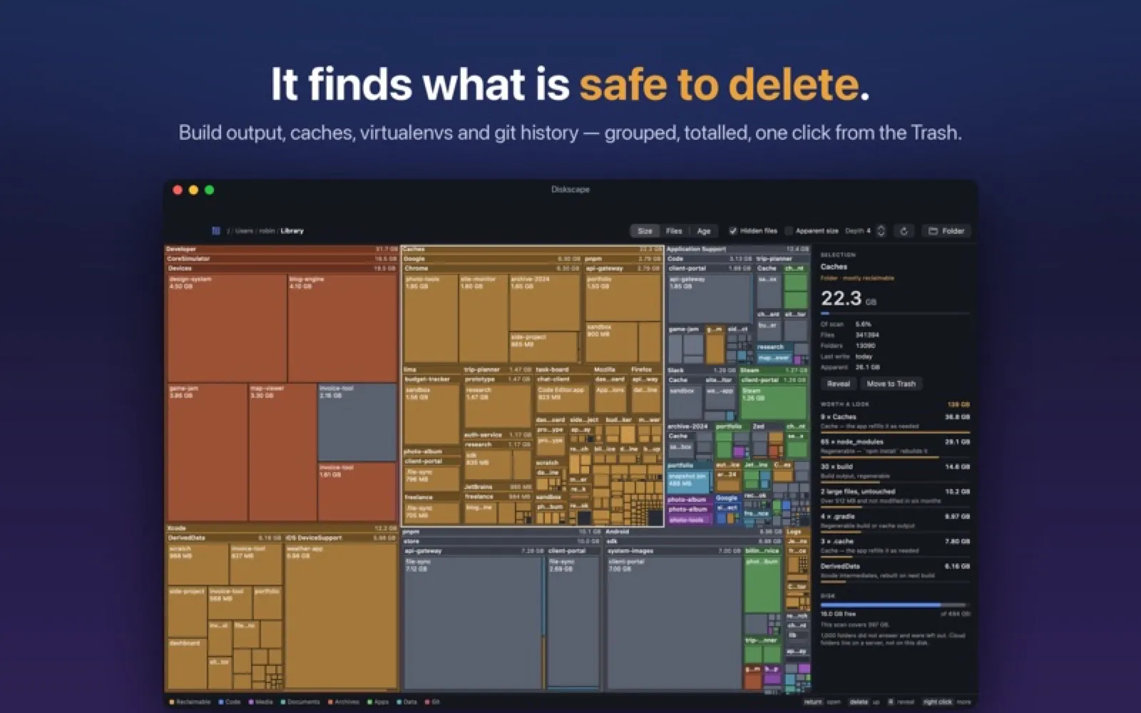The image size is (1141, 713).
Task: Click the Reclaimable legend color swatch
Action: pos(172,702)
